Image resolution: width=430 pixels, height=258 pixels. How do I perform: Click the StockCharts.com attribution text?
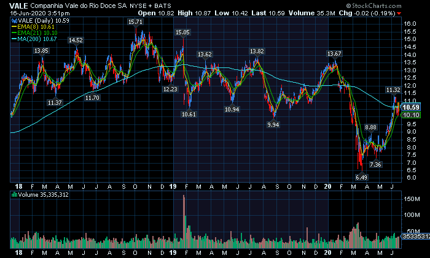[373, 6]
